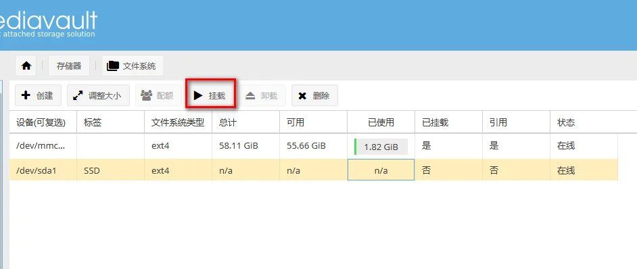Click the 58.11 GiB total cell
The height and width of the screenshot is (269, 637).
point(245,146)
